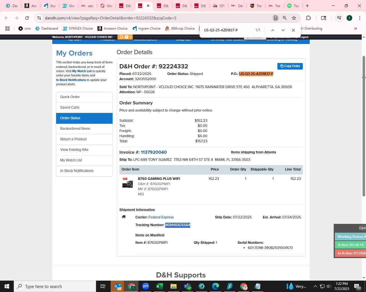
Task: Open Zoom from the taskbar
Action: tap(146, 286)
